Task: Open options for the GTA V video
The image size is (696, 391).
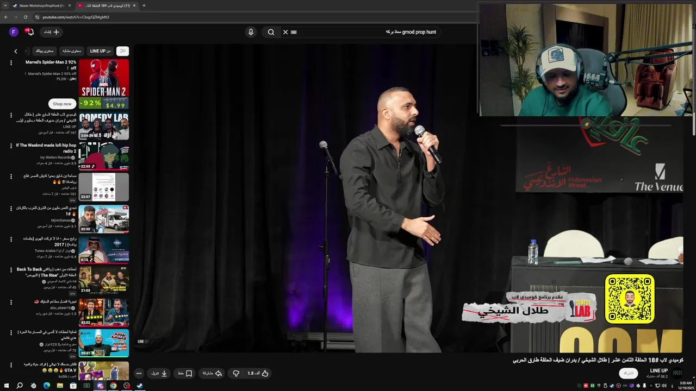Action: [11, 364]
